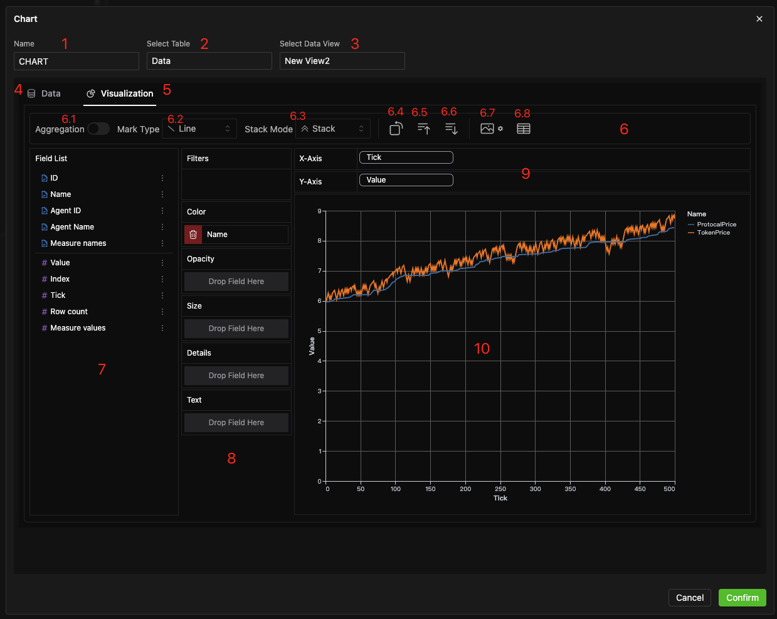Click the sort ascending icon
The height and width of the screenshot is (619, 777).
(x=424, y=129)
